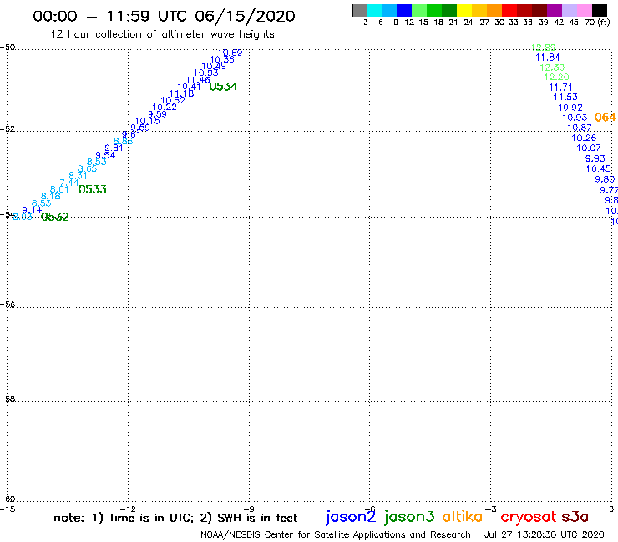
Task: Click the jason2 satellite legend label
Action: [x=351, y=517]
